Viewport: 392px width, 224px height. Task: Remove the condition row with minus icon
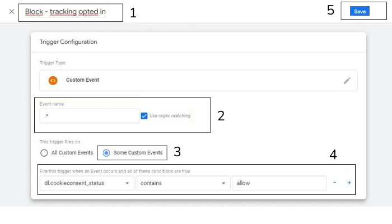pyautogui.click(x=335, y=183)
